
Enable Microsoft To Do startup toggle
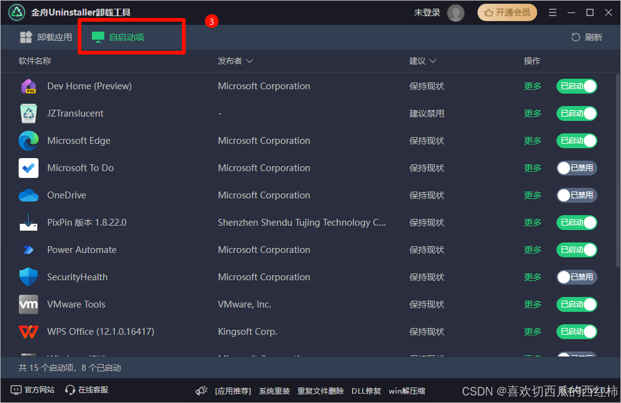[577, 168]
